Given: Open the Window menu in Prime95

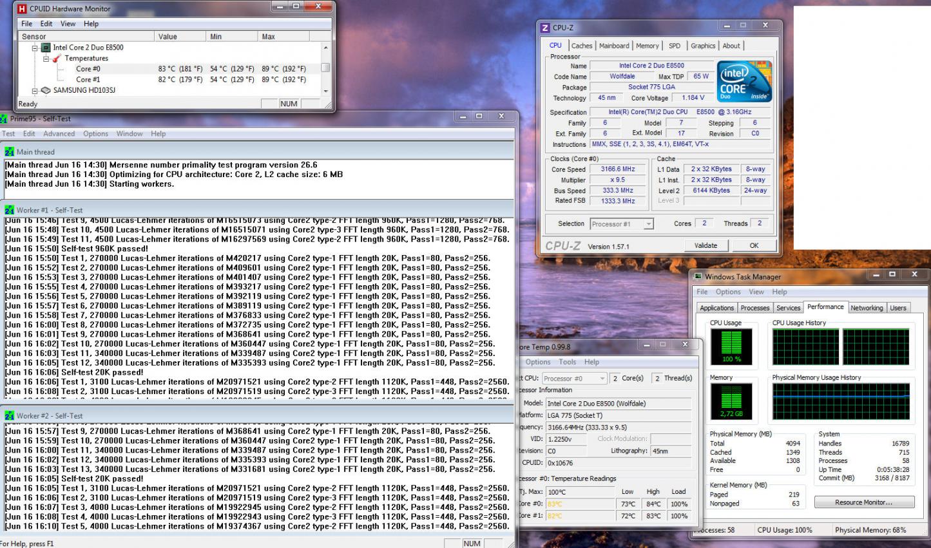Looking at the screenshot, I should pyautogui.click(x=130, y=134).
